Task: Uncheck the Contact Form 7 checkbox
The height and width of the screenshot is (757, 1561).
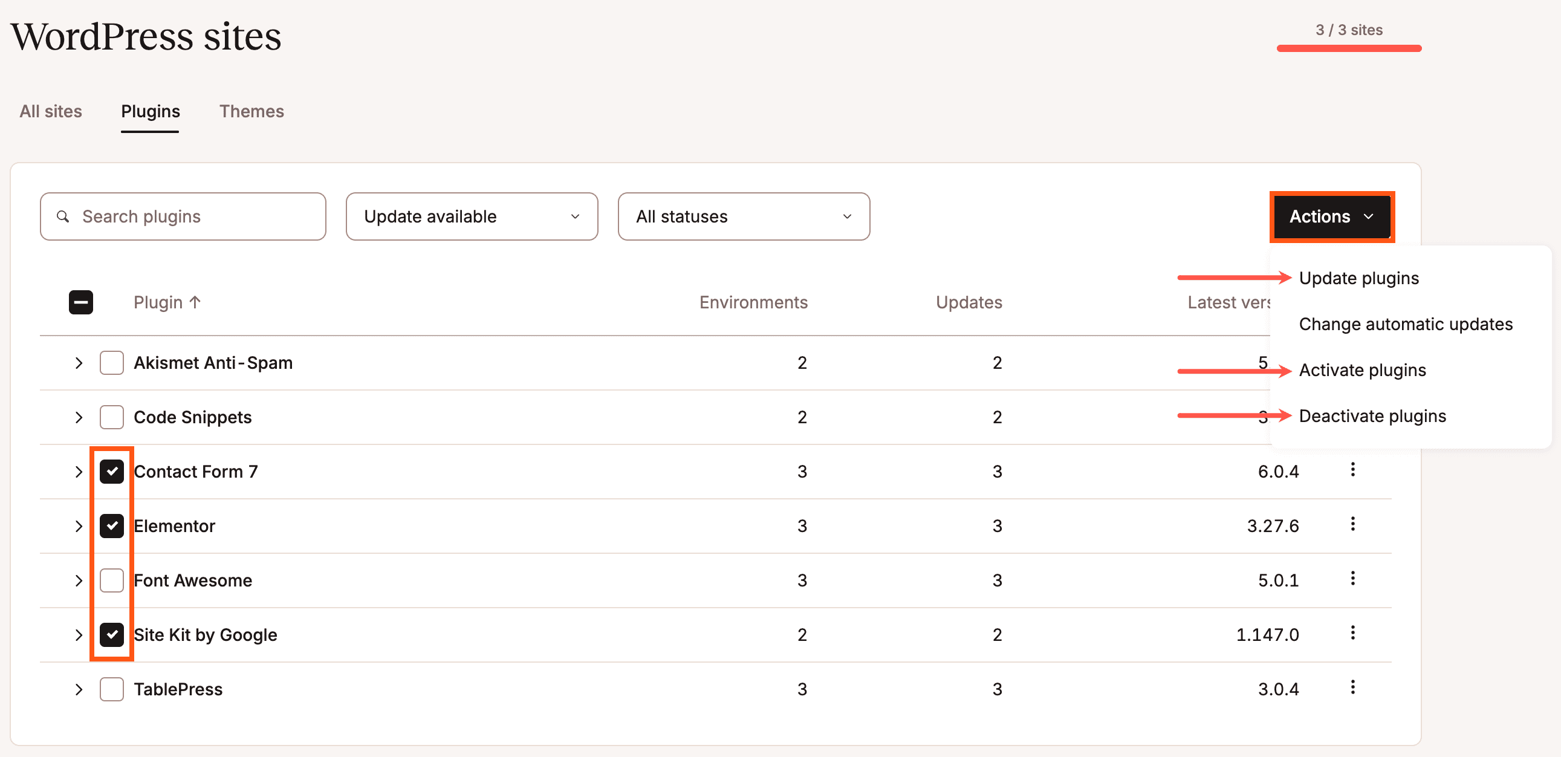Action: pyautogui.click(x=111, y=472)
